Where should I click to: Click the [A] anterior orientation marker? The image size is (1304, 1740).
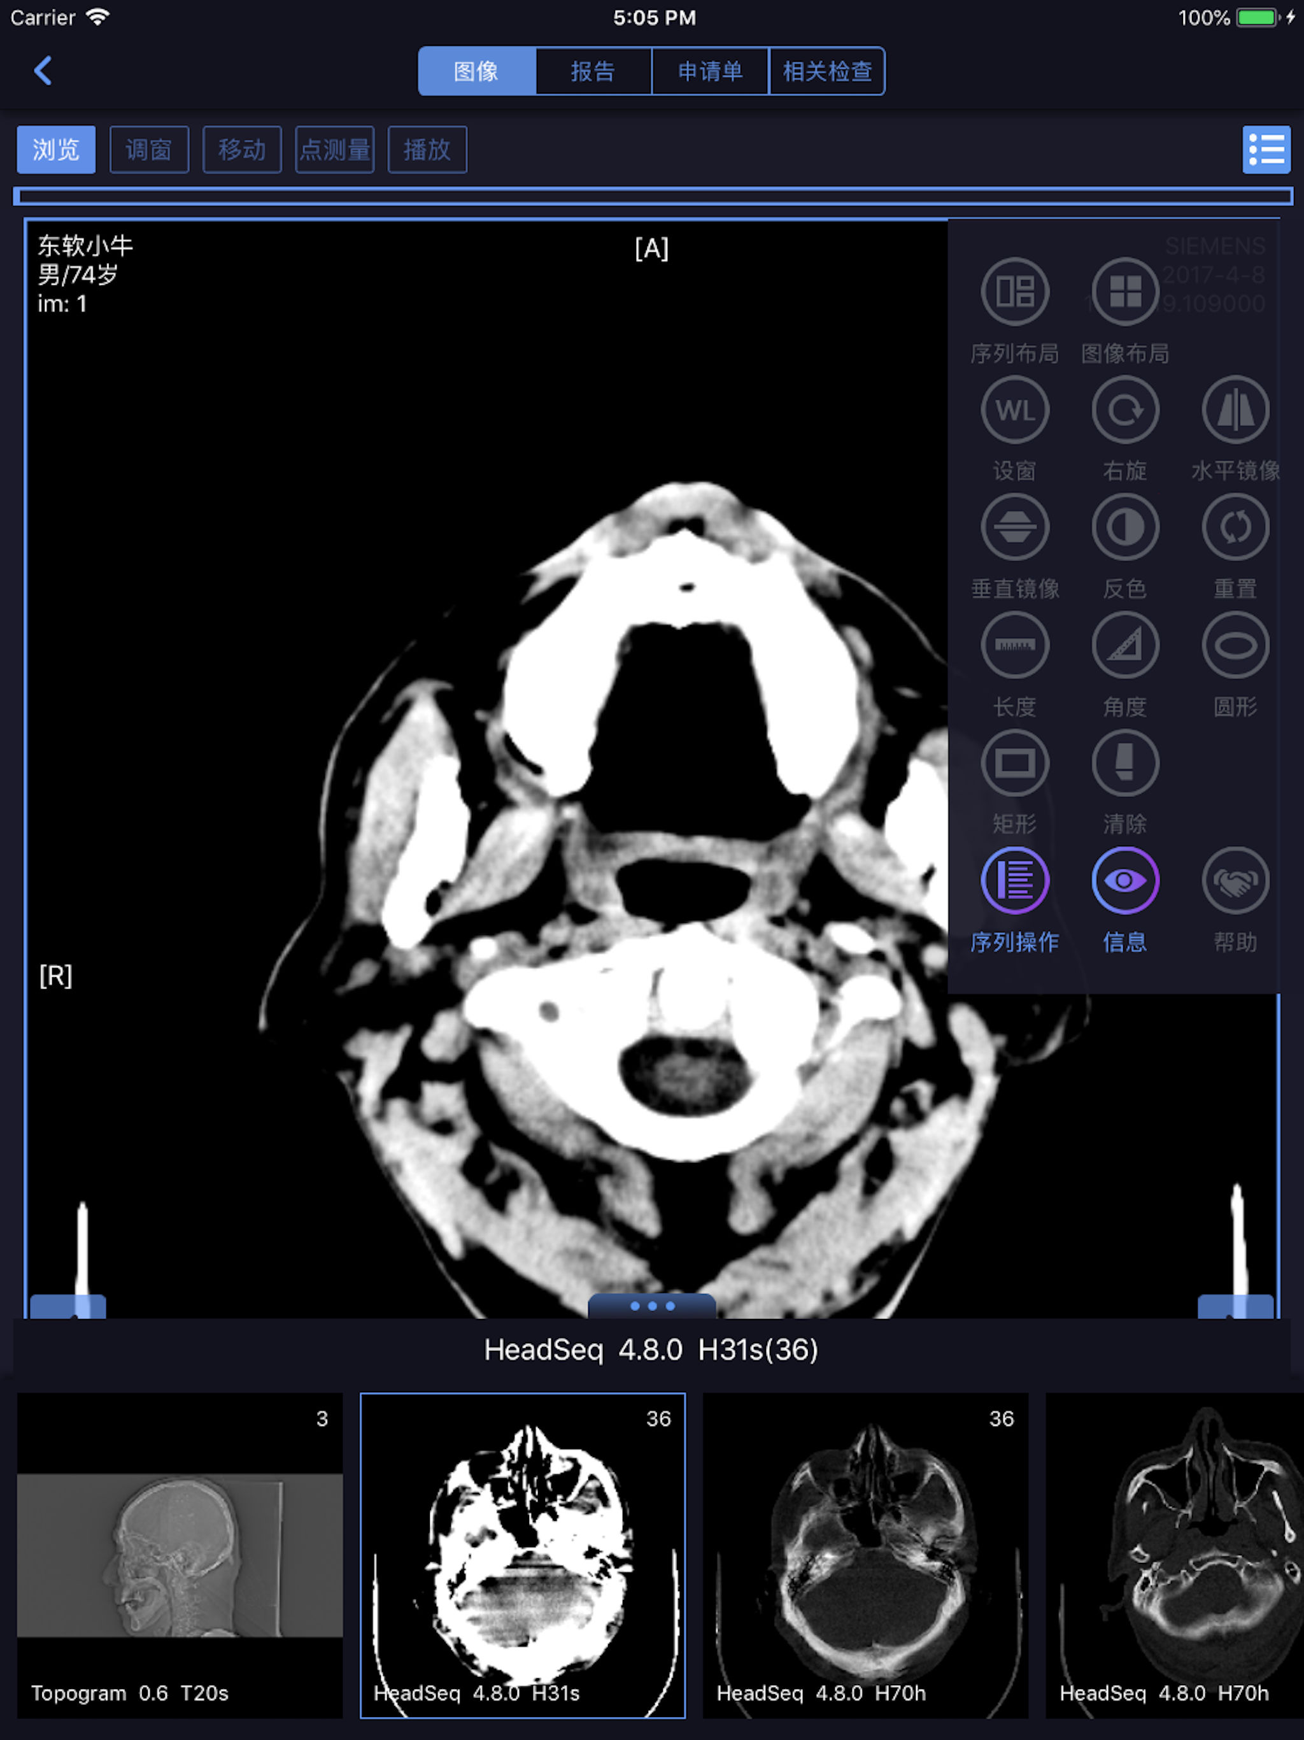(x=652, y=248)
